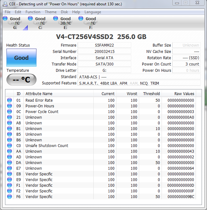Image resolution: width=207 pixels, height=210 pixels.
Task: Click status icon beside Power Cycle Count
Action: click(10, 112)
